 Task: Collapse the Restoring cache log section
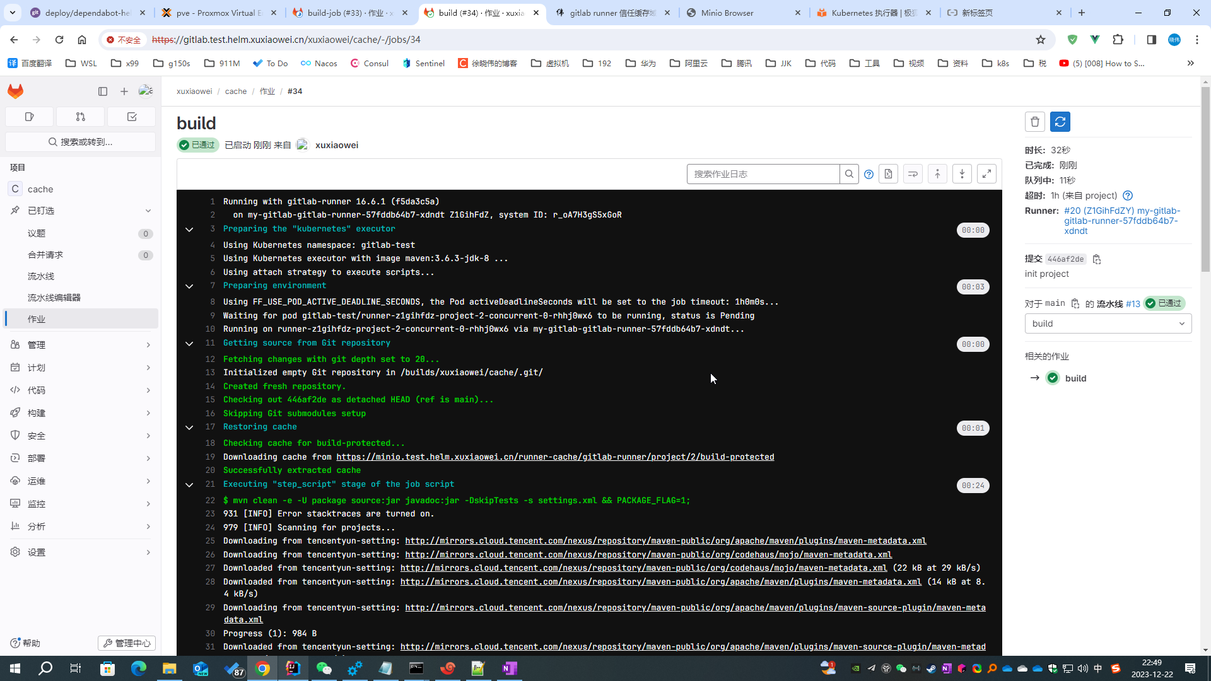pyautogui.click(x=189, y=428)
